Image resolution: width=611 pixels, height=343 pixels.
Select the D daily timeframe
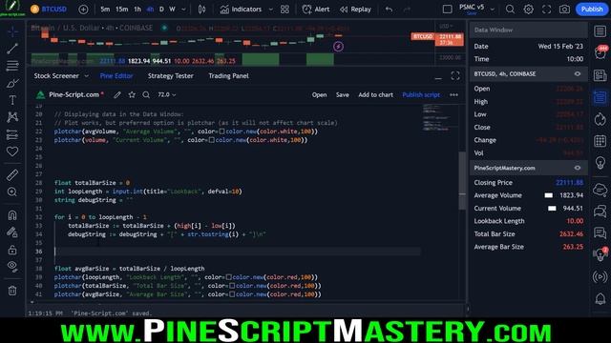click(161, 10)
